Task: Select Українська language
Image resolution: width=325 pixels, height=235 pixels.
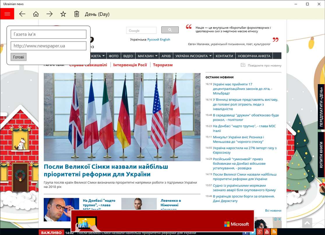Action: coord(138,39)
